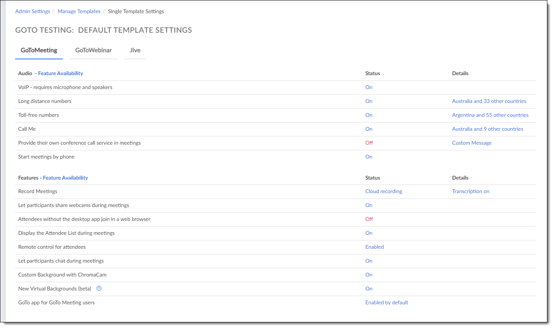The image size is (553, 328).
Task: Toggle VoIP status On link
Action: [x=369, y=87]
